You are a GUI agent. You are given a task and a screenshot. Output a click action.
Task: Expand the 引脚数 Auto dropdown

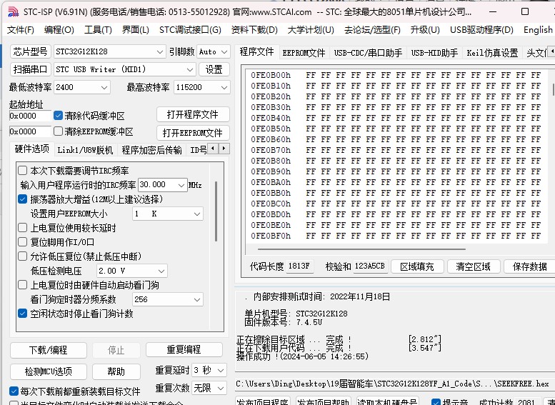pos(214,51)
